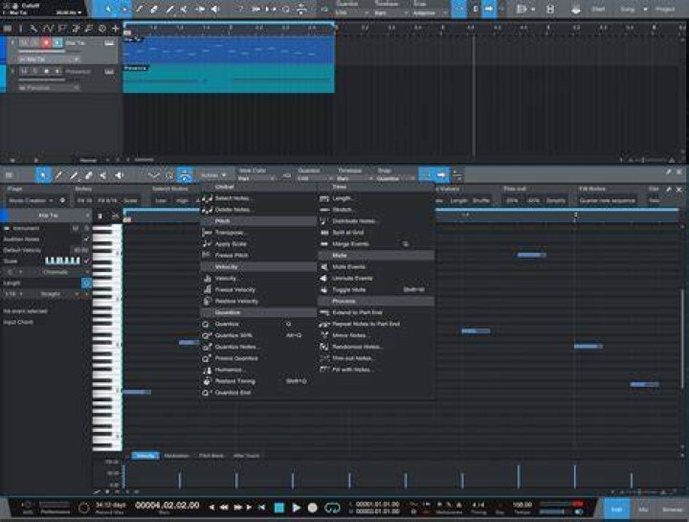Switch to the Pitch Bend automation lane tab
689x522 pixels.
pyautogui.click(x=211, y=456)
